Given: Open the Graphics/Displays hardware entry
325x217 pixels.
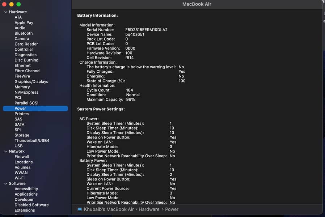Looking at the screenshot, I should (31, 82).
